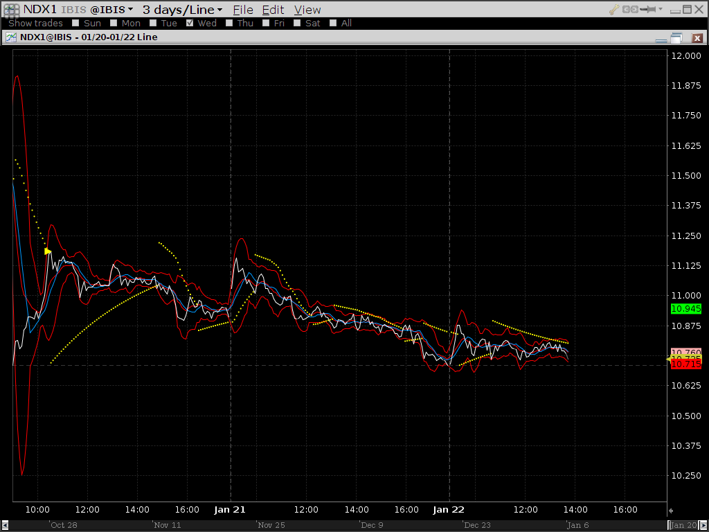Toggle the Sun show trades checkbox
The image size is (709, 532).
75,23
